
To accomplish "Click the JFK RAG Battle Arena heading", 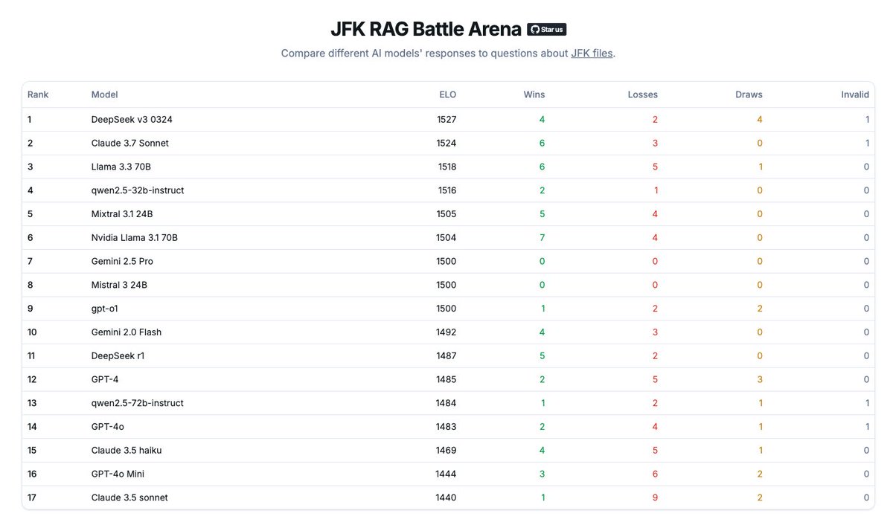I will [426, 29].
